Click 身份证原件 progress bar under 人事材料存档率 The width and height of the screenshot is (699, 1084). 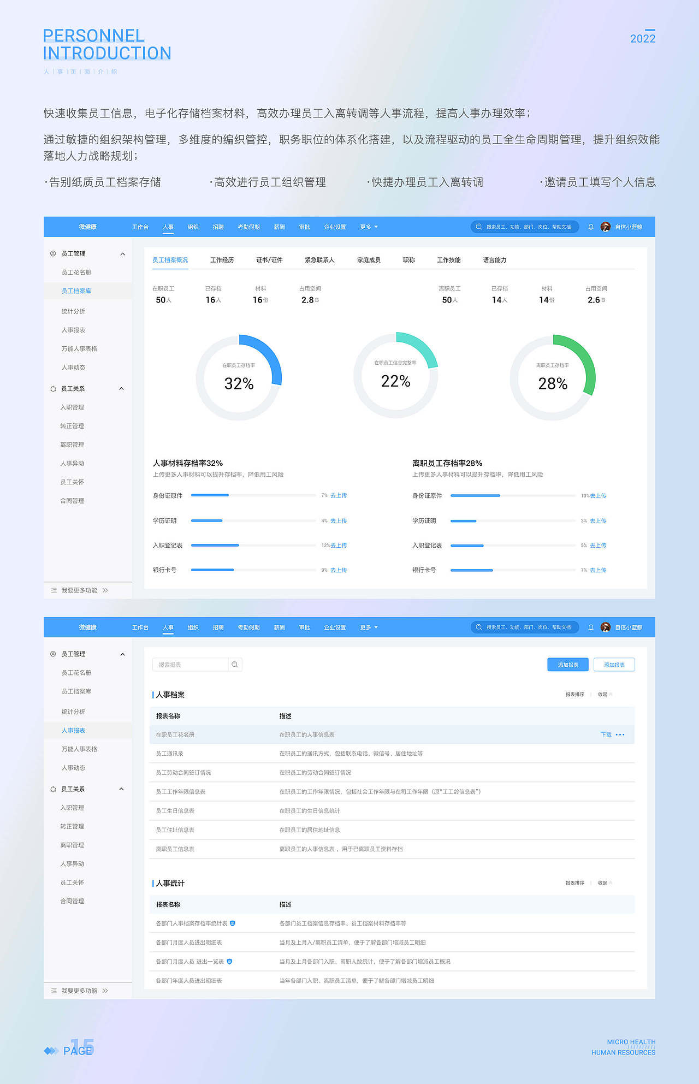coord(253,495)
